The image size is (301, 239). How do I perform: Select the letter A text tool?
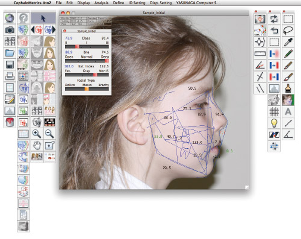tap(288, 111)
